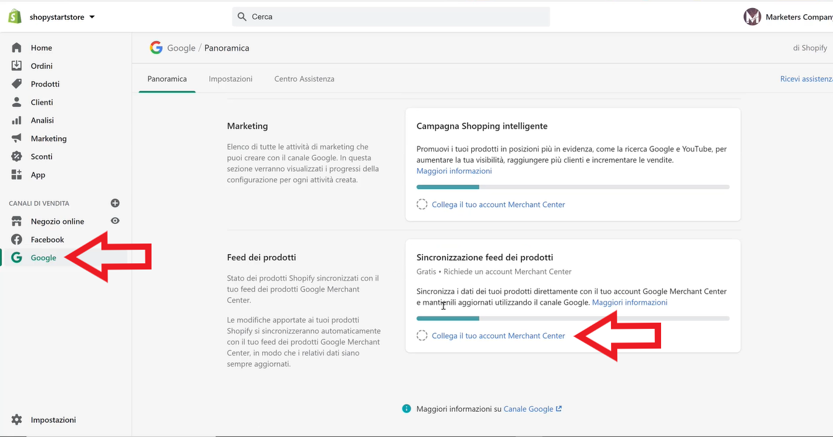833x437 pixels.
Task: Preview online store with eye icon
Action: [x=114, y=221]
